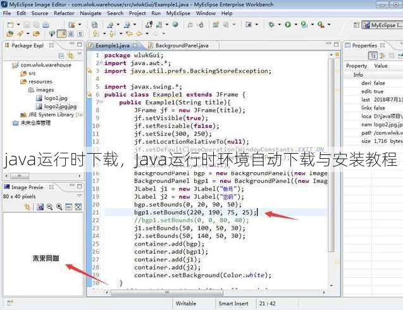The height and width of the screenshot is (310, 403).
Task: Click the image icon in Image Preview toolbar
Action: (40, 207)
